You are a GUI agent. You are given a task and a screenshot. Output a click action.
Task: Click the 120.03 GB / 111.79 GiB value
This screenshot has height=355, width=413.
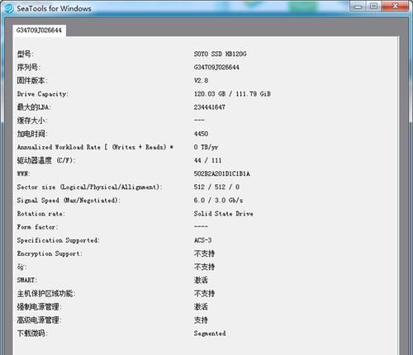pyautogui.click(x=232, y=94)
